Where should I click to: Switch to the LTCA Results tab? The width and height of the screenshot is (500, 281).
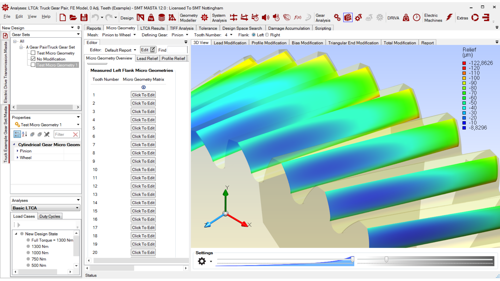(152, 28)
